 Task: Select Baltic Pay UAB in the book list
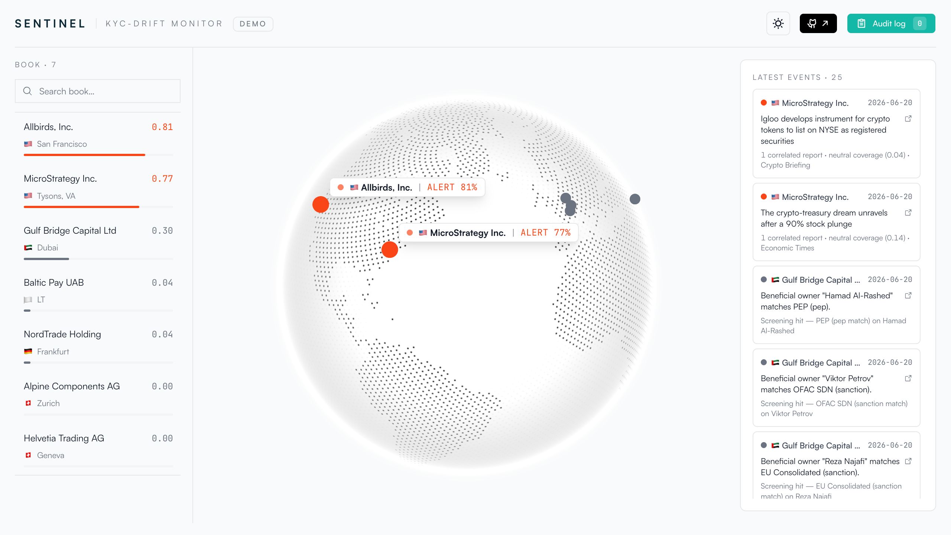(98, 294)
